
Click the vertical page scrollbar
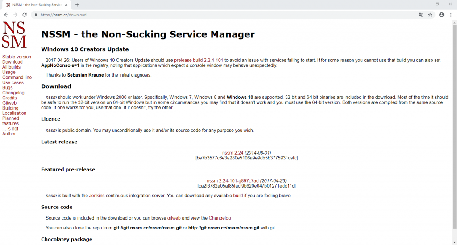pyautogui.click(x=454, y=127)
